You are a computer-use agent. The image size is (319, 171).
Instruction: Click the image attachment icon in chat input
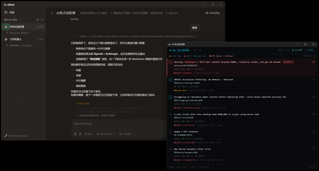click(75, 134)
